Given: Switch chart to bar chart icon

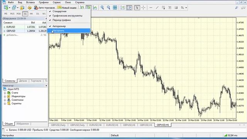Looking at the screenshot, I should click(x=82, y=8).
